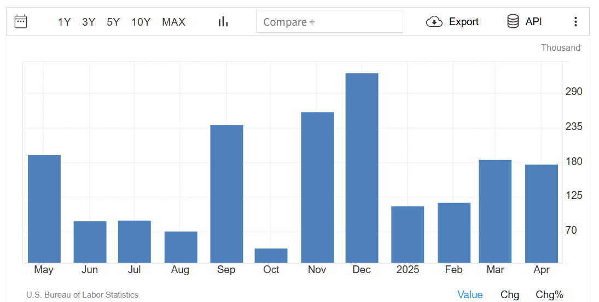Click the Apr bar in the chart

(x=542, y=214)
